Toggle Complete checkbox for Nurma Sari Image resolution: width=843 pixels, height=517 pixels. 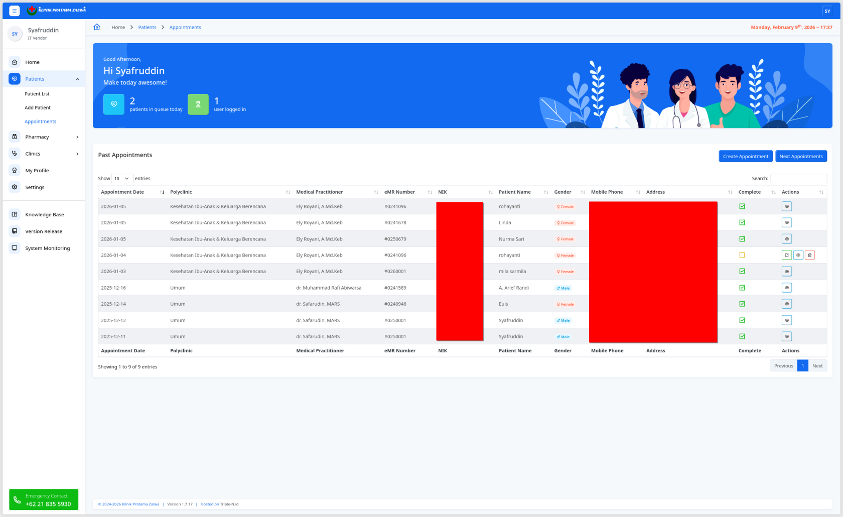tap(742, 239)
